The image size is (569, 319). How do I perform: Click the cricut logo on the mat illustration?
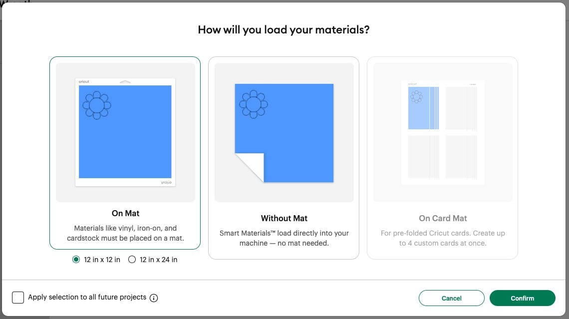(83, 81)
